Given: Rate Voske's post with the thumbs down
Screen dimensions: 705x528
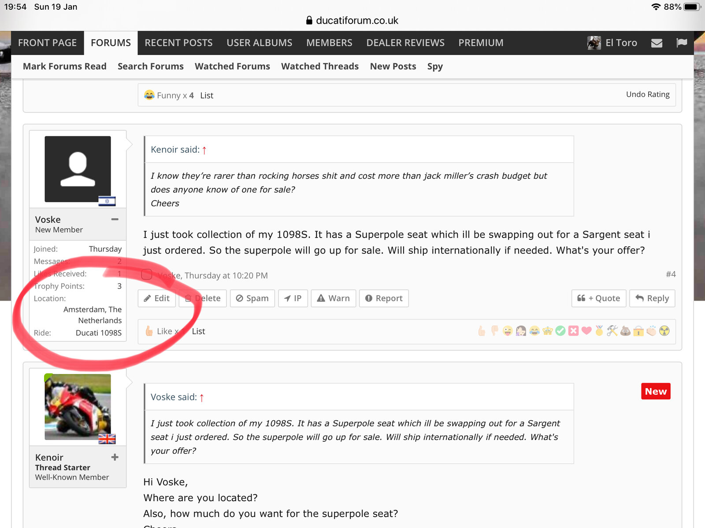Looking at the screenshot, I should point(495,331).
